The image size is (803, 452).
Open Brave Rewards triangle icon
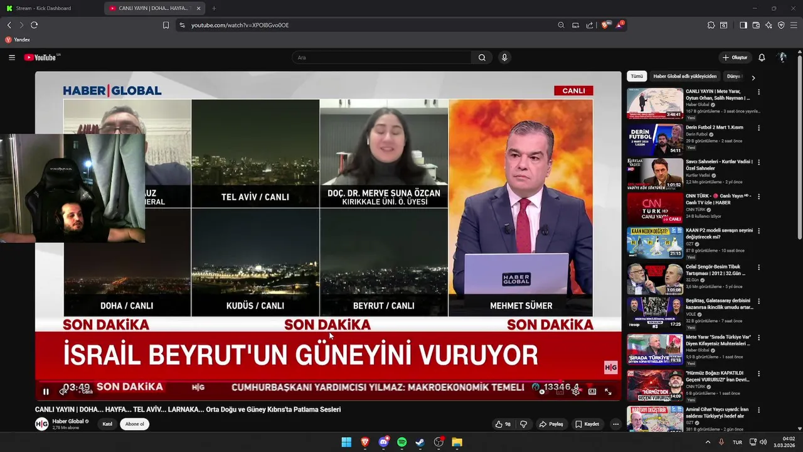[x=620, y=25]
